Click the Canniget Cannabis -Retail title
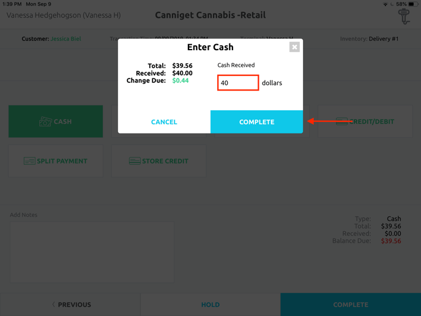 click(210, 15)
